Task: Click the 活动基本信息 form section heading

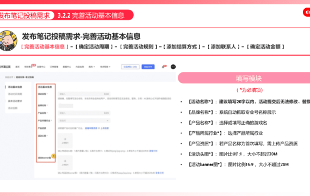Action: [x=45, y=87]
